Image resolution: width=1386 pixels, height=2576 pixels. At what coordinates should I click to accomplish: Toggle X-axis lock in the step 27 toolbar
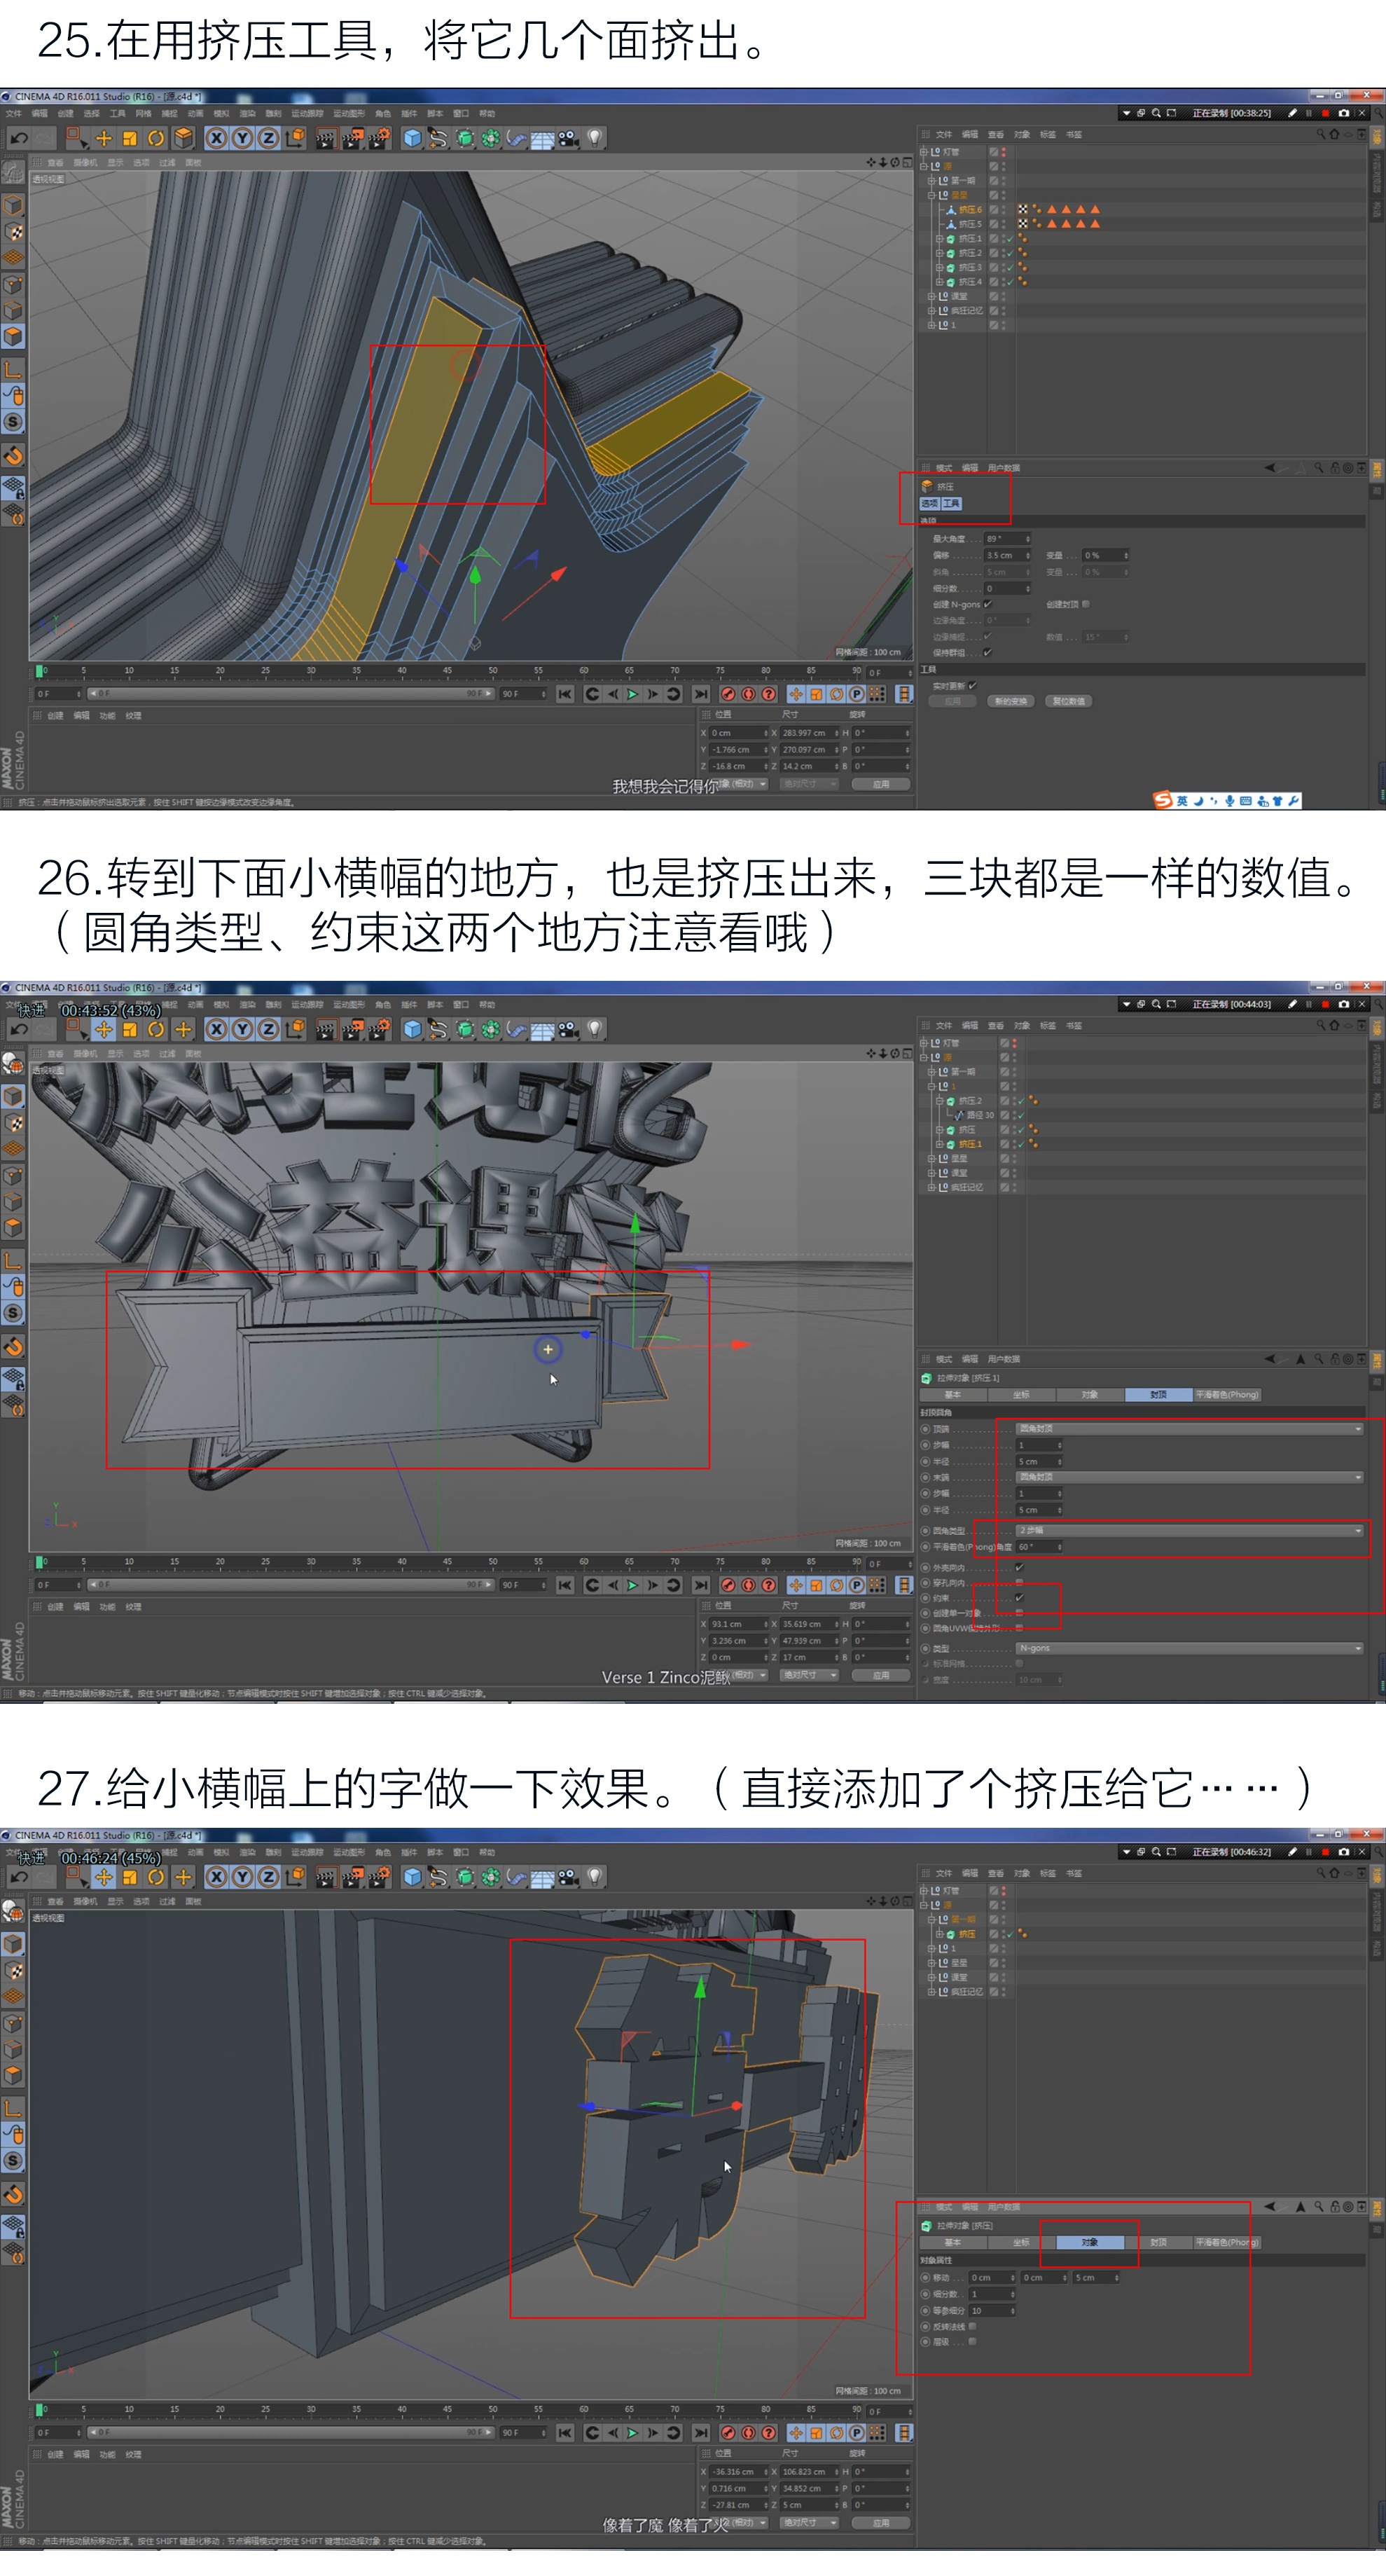[216, 1877]
